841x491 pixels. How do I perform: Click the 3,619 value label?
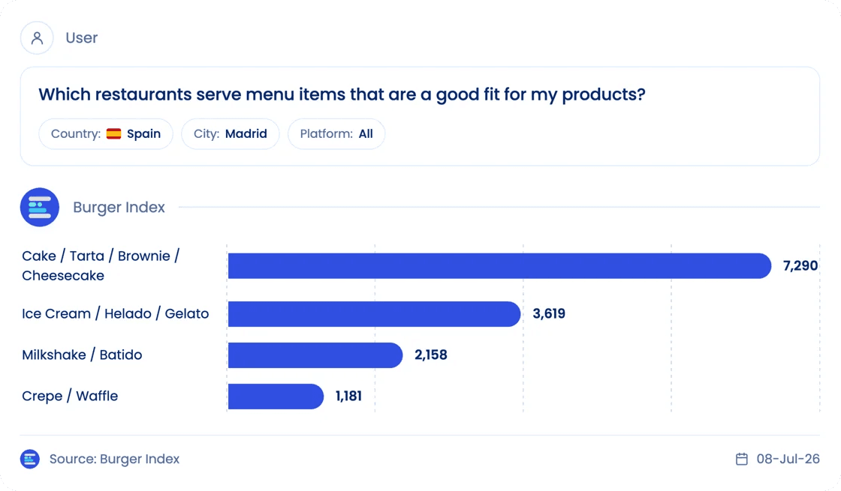pos(549,314)
